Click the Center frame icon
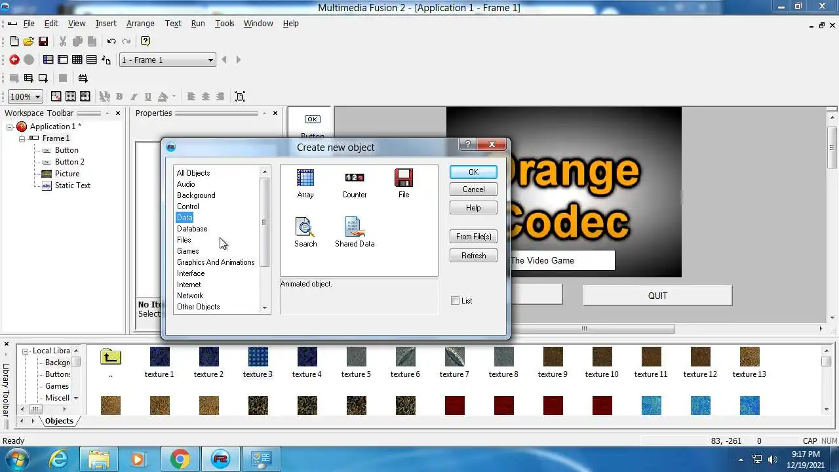 click(240, 96)
